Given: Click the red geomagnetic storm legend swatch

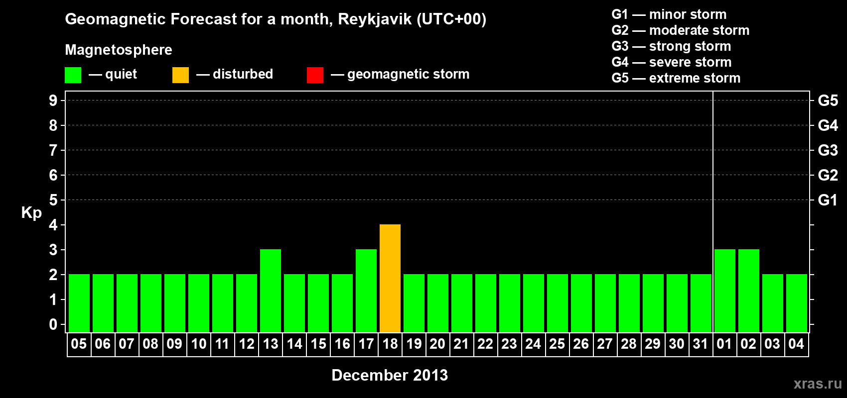Looking at the screenshot, I should coord(315,75).
